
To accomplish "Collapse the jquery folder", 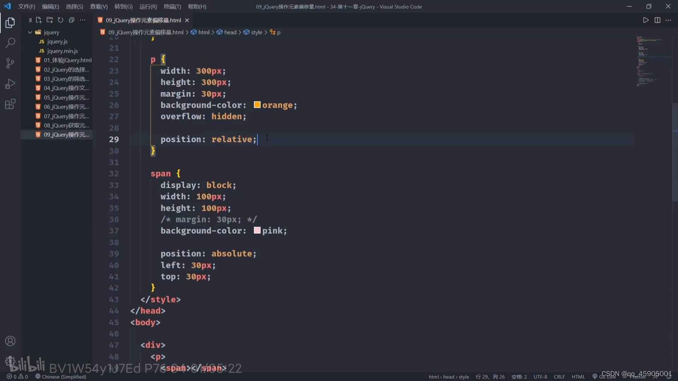I will [x=30, y=32].
